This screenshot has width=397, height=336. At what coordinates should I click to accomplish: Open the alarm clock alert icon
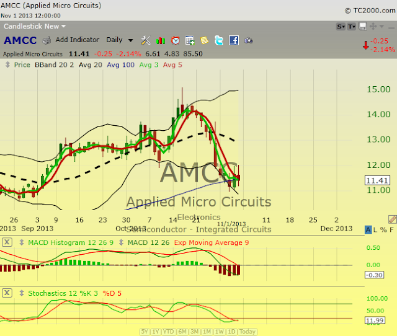pyautogui.click(x=175, y=40)
